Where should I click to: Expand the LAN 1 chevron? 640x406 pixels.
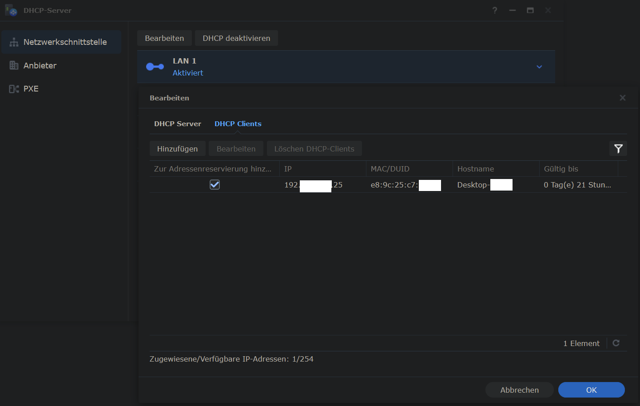point(539,67)
